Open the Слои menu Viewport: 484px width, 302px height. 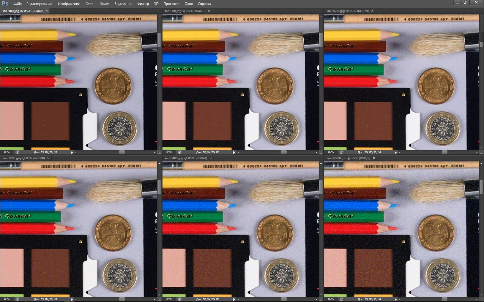coord(89,4)
